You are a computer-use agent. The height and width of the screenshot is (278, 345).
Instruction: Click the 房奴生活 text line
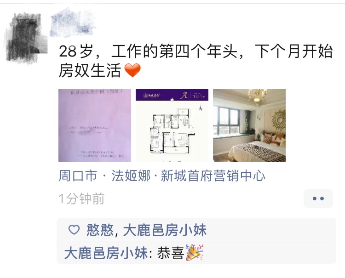[x=90, y=70]
